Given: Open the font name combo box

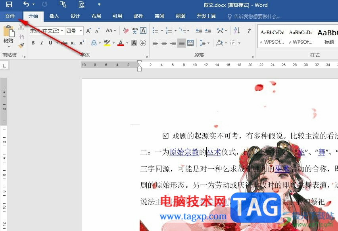Looking at the screenshot, I should [x=47, y=31].
